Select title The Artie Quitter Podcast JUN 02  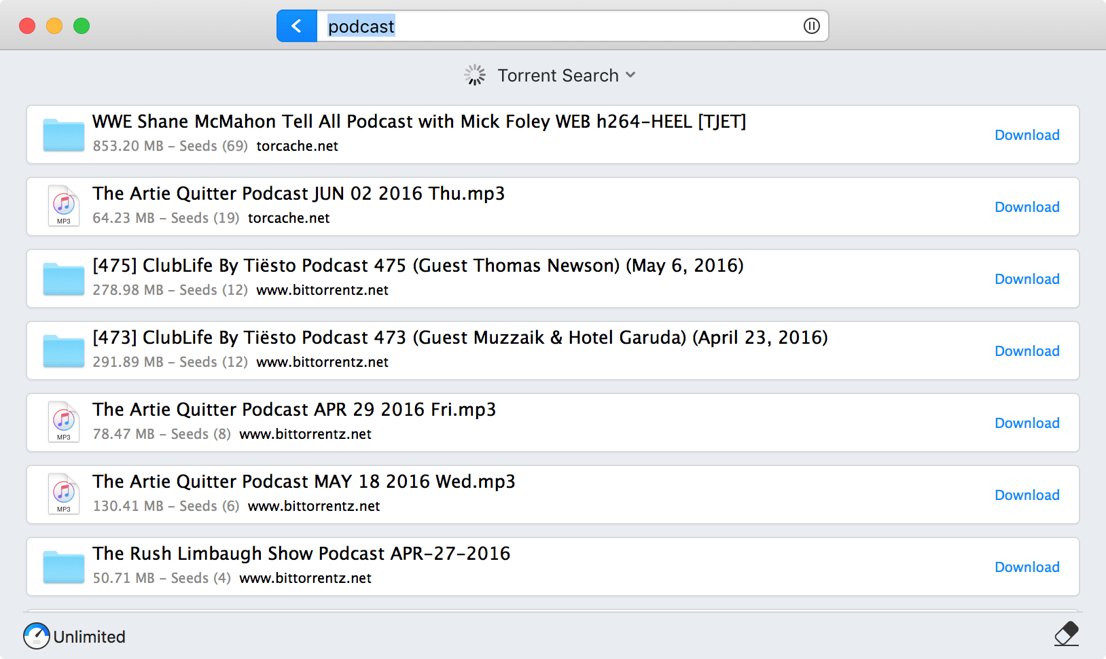(299, 194)
